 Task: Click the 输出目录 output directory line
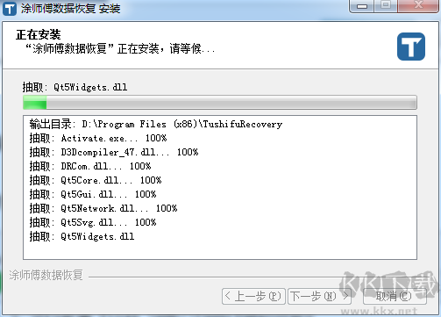[156, 124]
